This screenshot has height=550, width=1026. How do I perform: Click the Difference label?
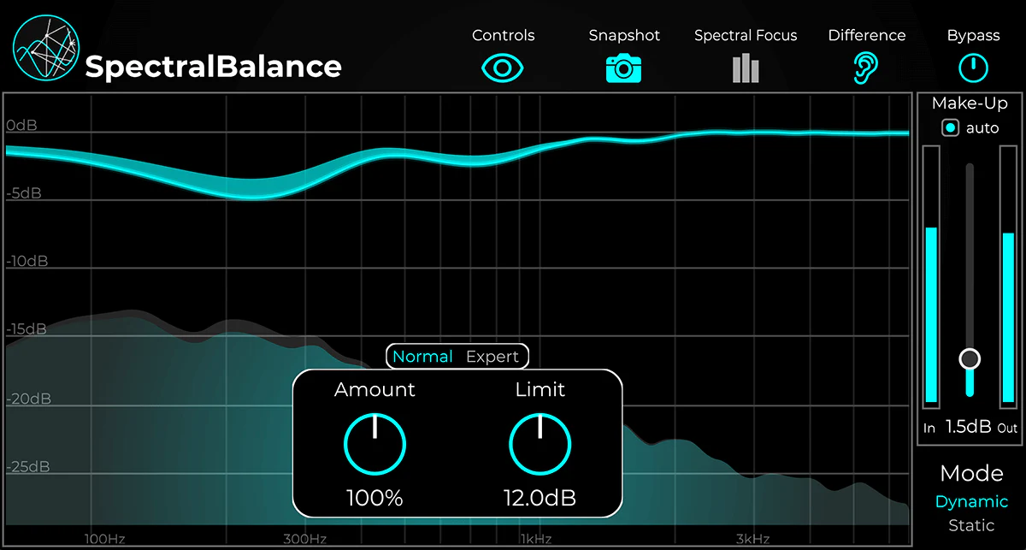pos(867,35)
